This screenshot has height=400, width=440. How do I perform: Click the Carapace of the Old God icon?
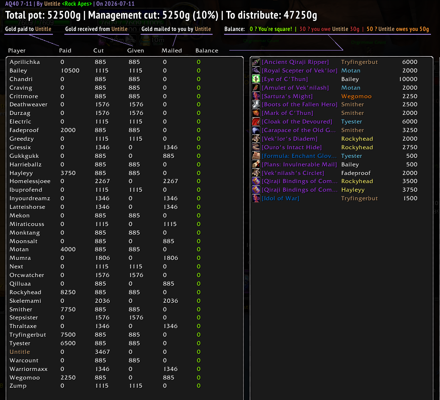click(x=256, y=130)
